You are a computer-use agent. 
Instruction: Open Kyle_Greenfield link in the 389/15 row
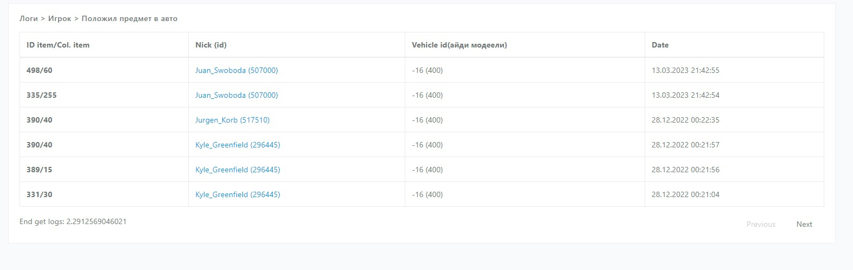(238, 170)
